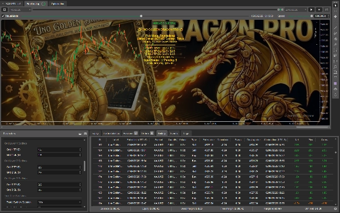The image size is (340, 213).
Task: Sort by the ID column header
Action: (x=100, y=140)
